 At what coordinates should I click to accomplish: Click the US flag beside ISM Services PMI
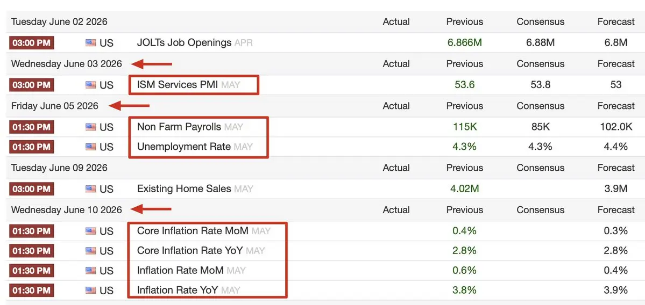click(x=90, y=85)
